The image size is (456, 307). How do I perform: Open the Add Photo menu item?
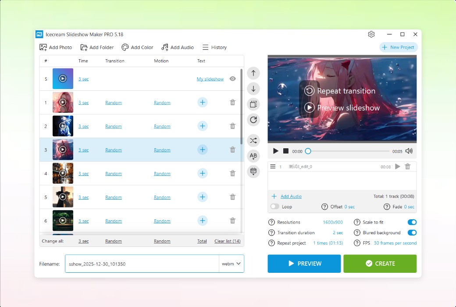pyautogui.click(x=56, y=47)
